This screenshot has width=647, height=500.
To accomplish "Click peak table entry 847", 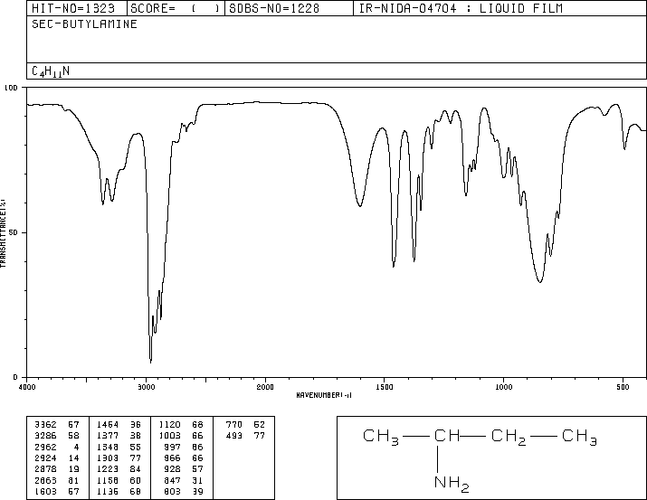I will (x=173, y=481).
